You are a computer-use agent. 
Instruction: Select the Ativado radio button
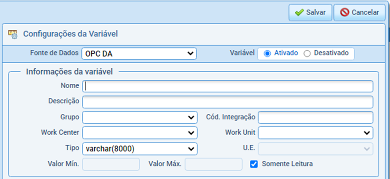267,54
